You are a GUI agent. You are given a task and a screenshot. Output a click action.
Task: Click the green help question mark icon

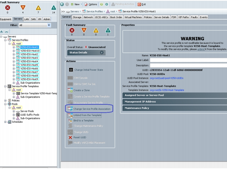coord(102,4)
